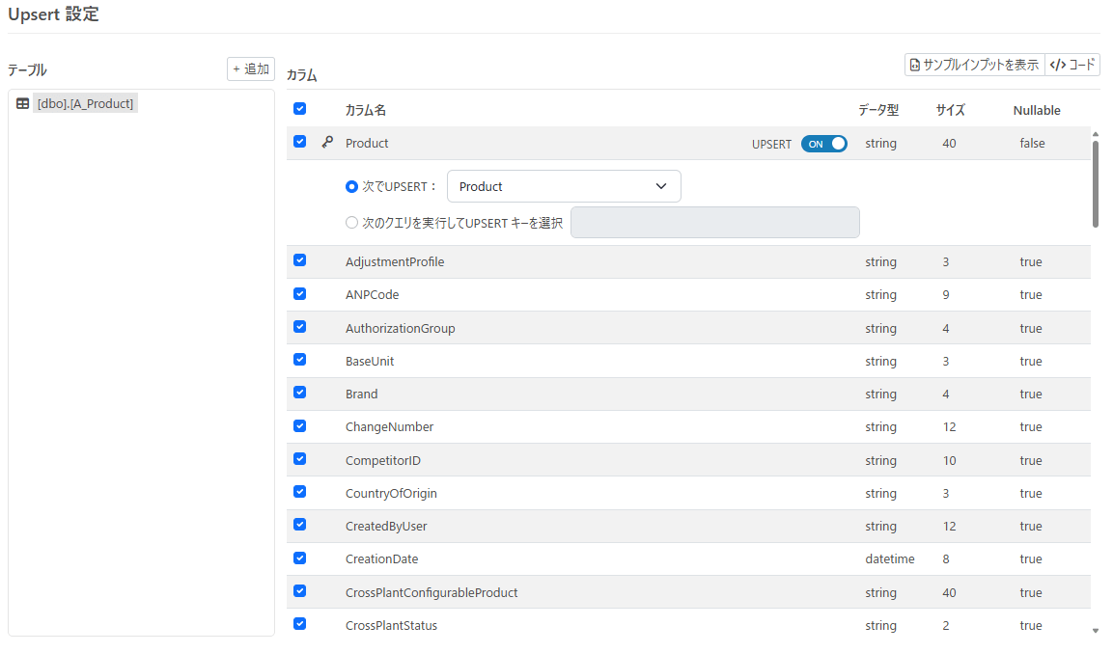
Task: Click the document icon on サンプルインプットを表示
Action: point(915,66)
